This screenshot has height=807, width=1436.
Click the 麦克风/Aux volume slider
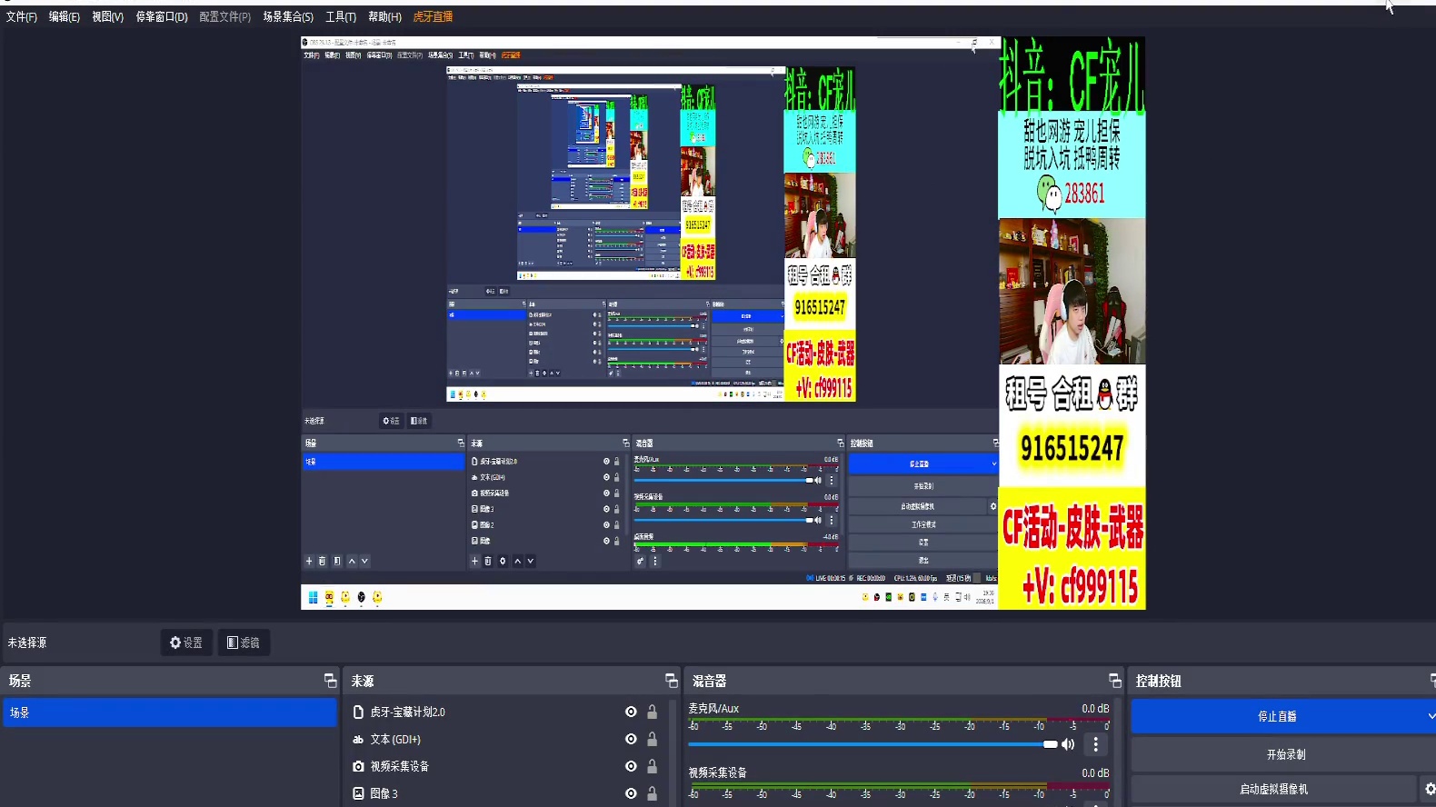coord(873,744)
